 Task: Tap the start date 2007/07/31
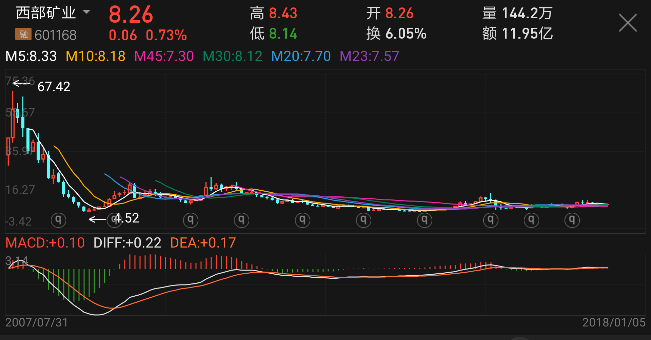tap(37, 322)
